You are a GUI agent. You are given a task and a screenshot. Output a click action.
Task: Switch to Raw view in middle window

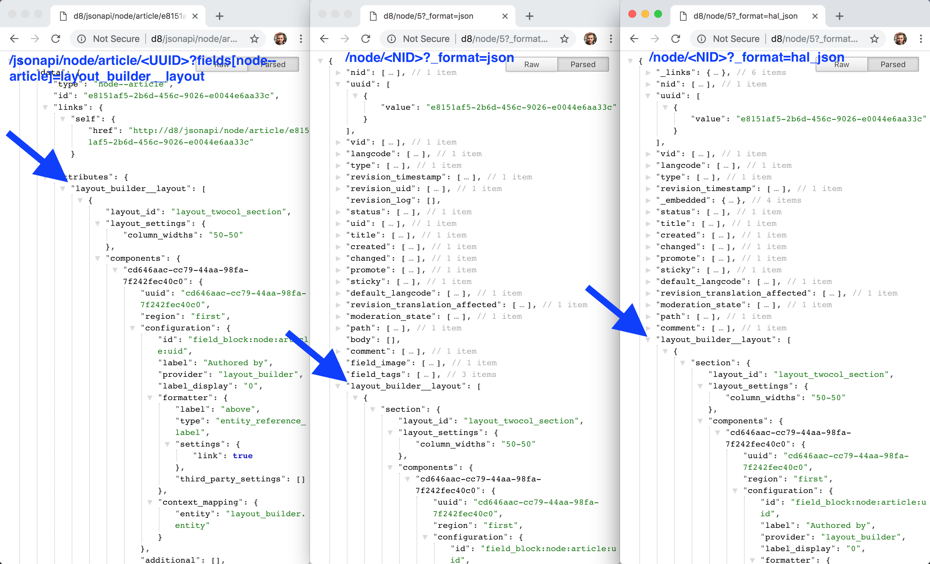pyautogui.click(x=532, y=65)
